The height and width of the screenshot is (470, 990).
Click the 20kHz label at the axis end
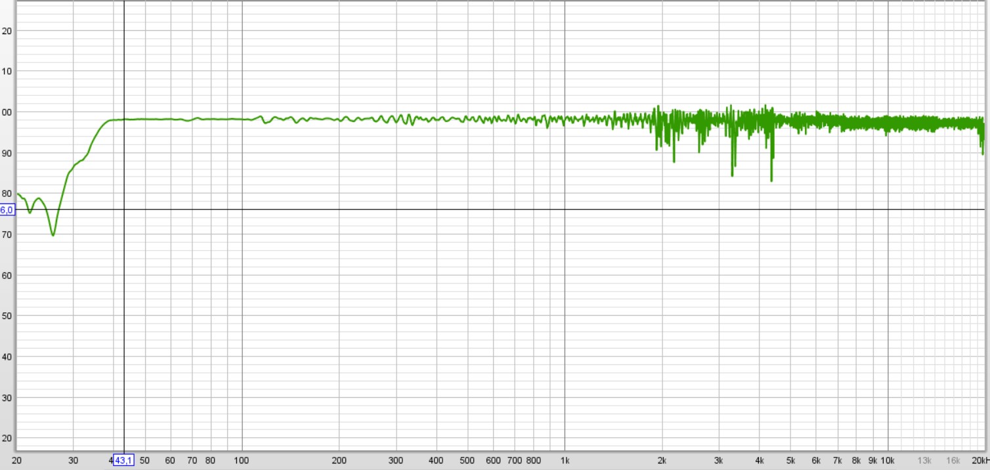click(980, 461)
